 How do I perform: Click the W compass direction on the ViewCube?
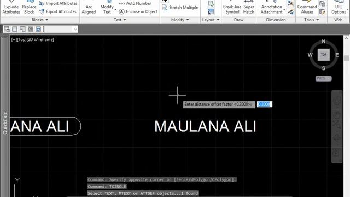310,55
